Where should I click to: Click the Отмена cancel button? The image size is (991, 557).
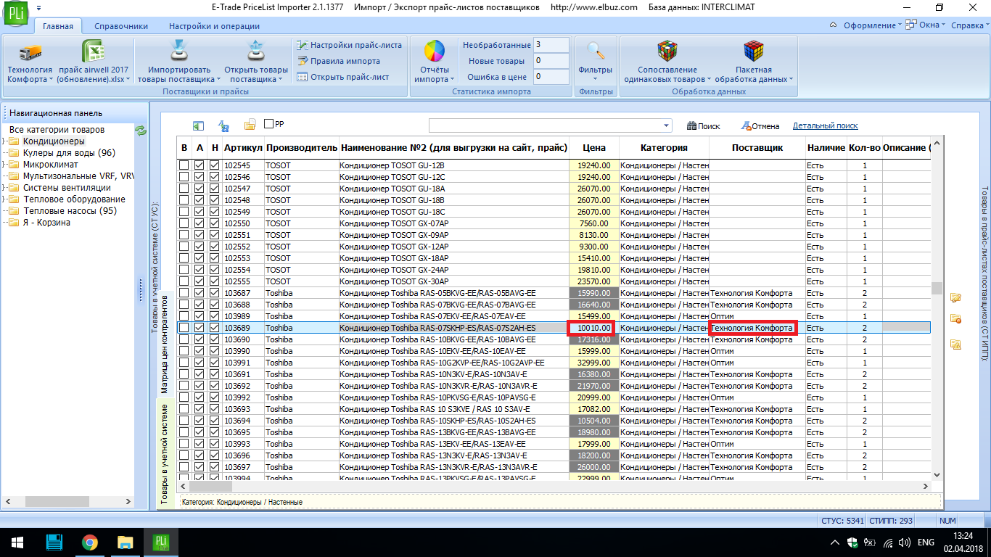click(x=760, y=125)
